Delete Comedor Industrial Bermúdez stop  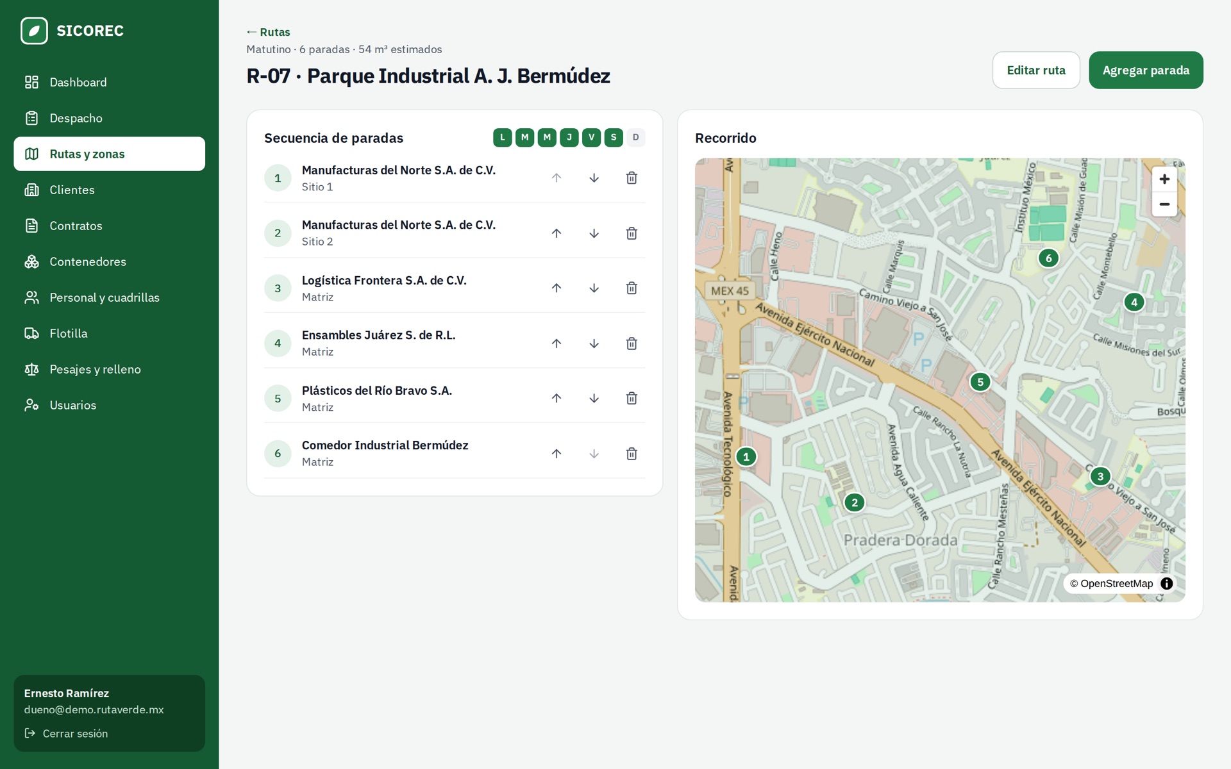(632, 454)
